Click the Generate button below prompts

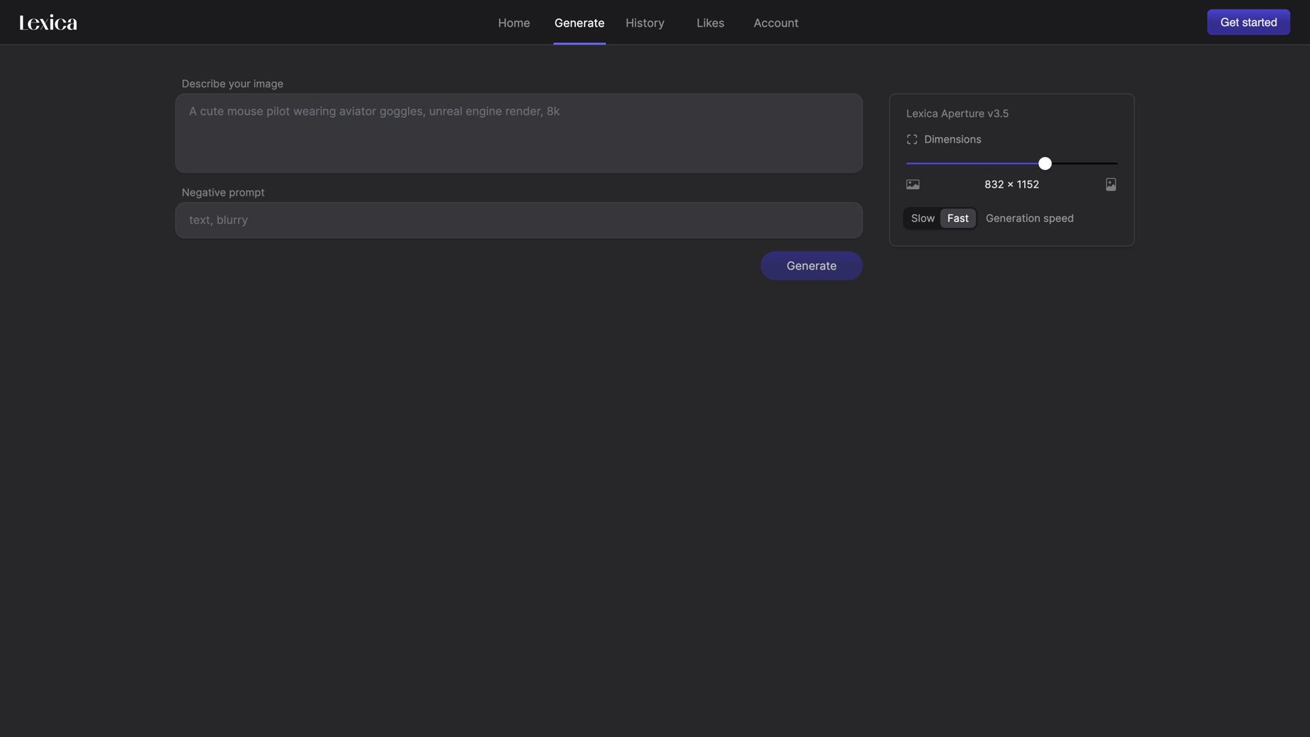(x=811, y=265)
